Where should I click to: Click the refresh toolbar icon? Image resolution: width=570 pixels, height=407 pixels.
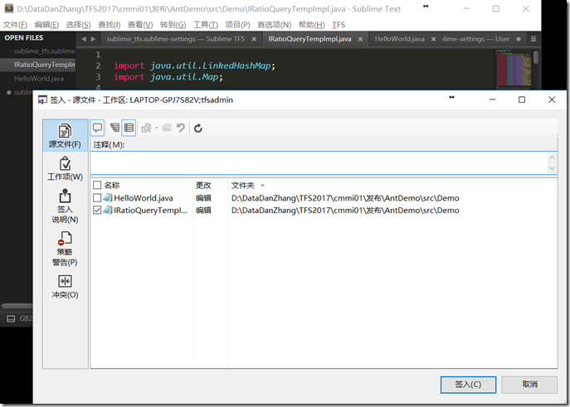click(198, 128)
